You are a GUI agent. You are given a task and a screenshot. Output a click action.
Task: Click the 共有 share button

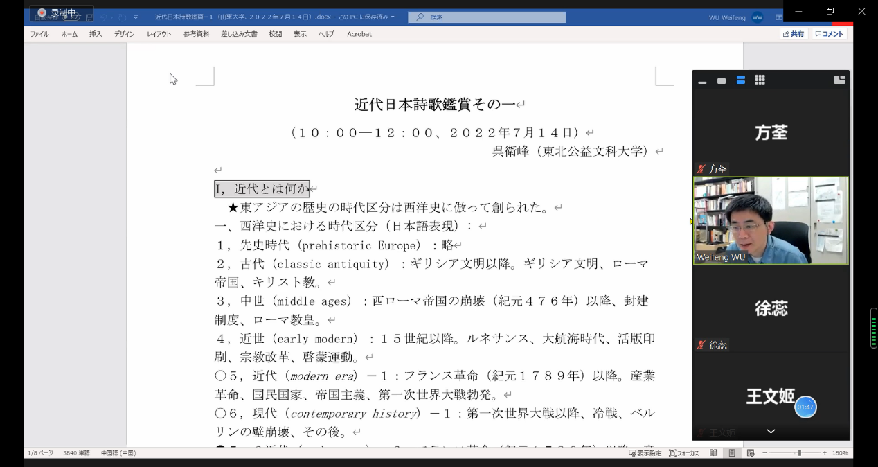click(794, 34)
